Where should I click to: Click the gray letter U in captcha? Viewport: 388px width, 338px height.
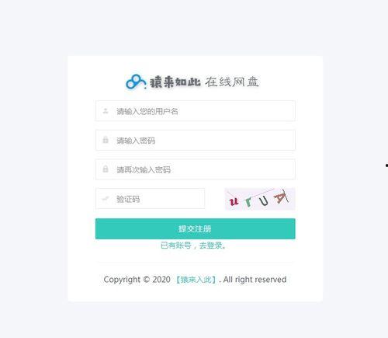(x=264, y=200)
